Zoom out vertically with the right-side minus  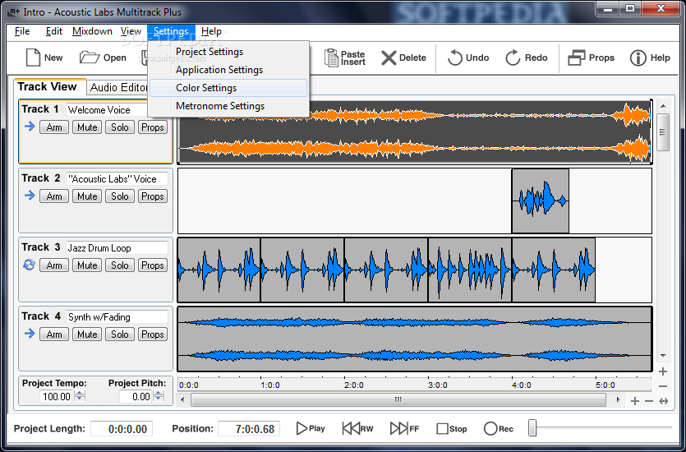coord(663,386)
